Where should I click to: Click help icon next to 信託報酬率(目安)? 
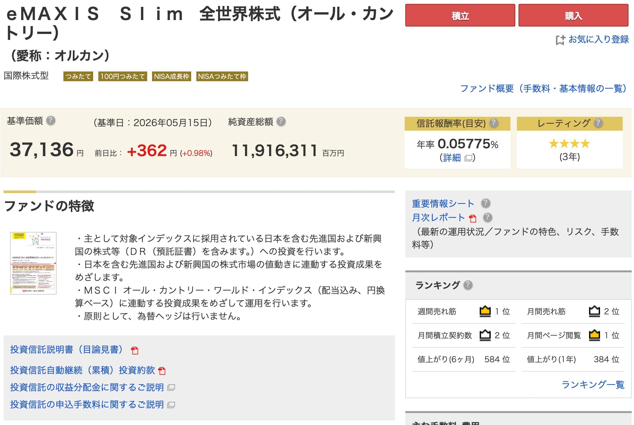494,123
